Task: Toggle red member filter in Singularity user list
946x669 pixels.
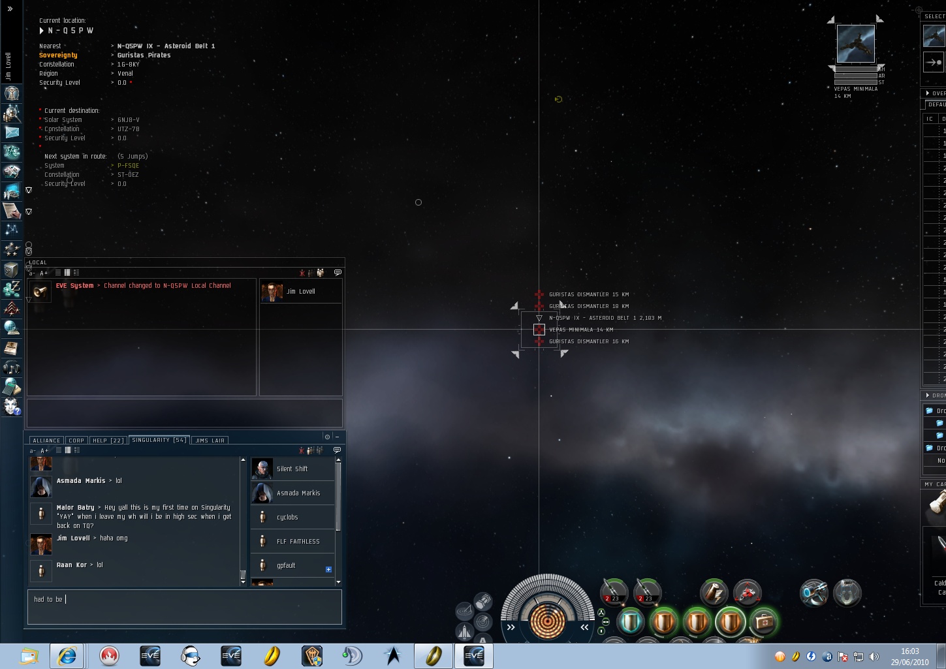Action: tap(302, 450)
